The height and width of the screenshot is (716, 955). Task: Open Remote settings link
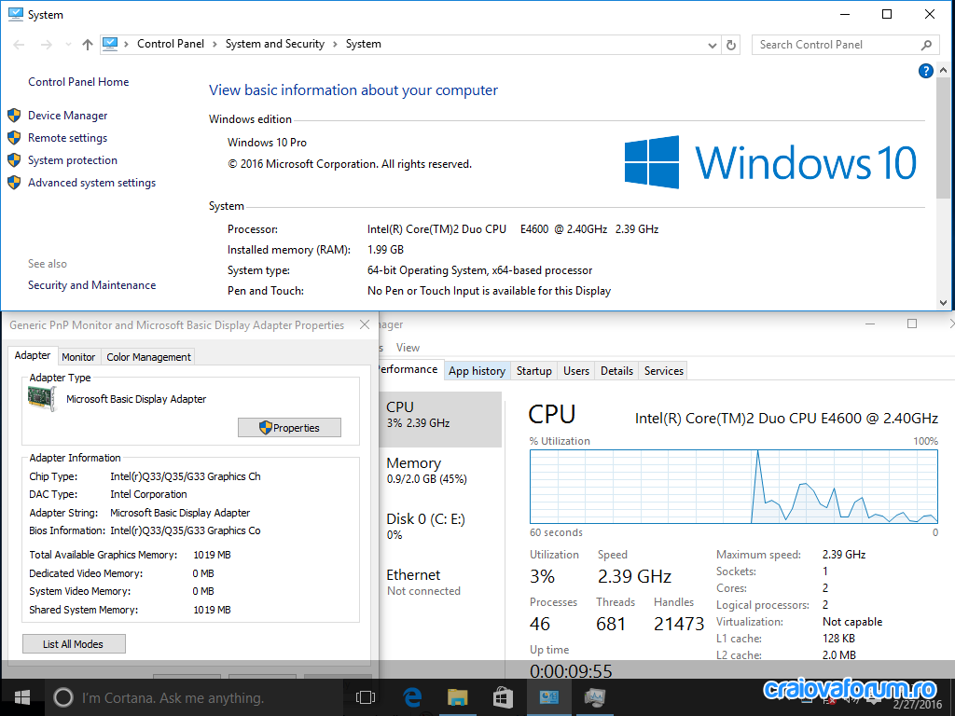pos(67,138)
